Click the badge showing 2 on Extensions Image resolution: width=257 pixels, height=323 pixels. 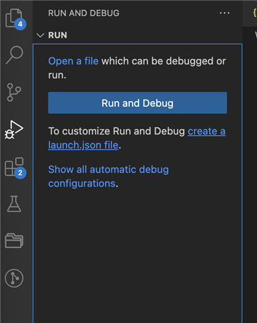[x=20, y=173]
